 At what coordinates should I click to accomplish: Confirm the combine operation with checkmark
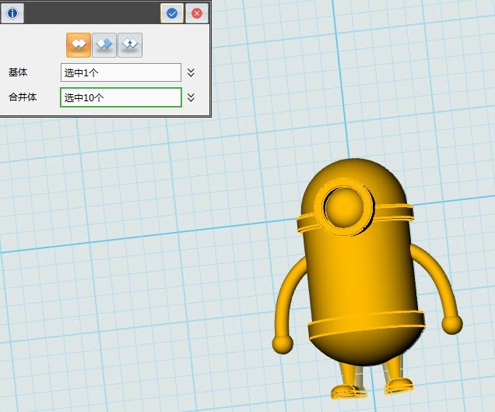click(172, 12)
